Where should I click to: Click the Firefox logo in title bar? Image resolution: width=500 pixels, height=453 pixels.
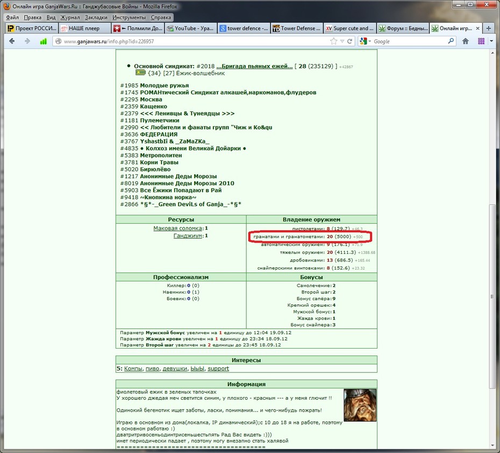pyautogui.click(x=6, y=6)
